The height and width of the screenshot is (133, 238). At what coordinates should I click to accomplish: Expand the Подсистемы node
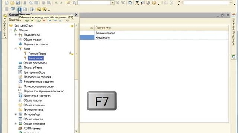click(x=16, y=35)
